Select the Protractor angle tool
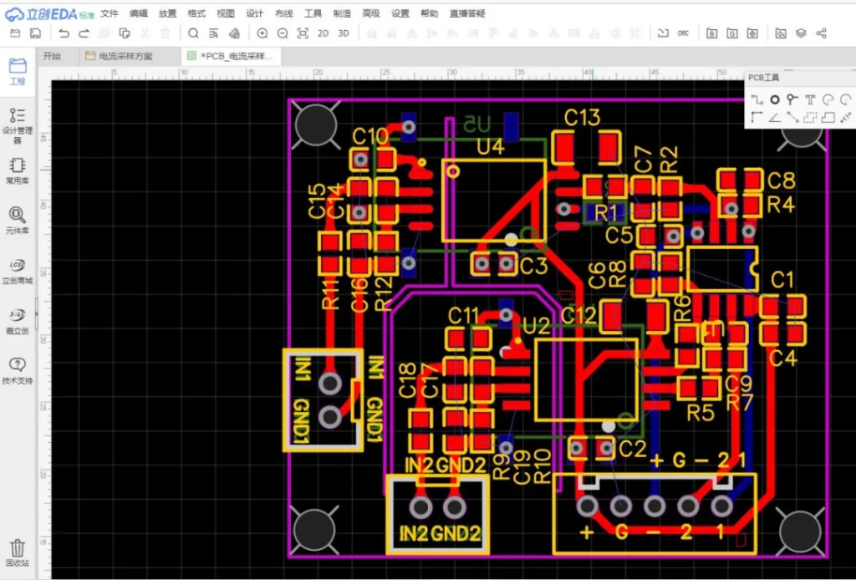Viewport: 856px width, 580px height. pyautogui.click(x=775, y=118)
